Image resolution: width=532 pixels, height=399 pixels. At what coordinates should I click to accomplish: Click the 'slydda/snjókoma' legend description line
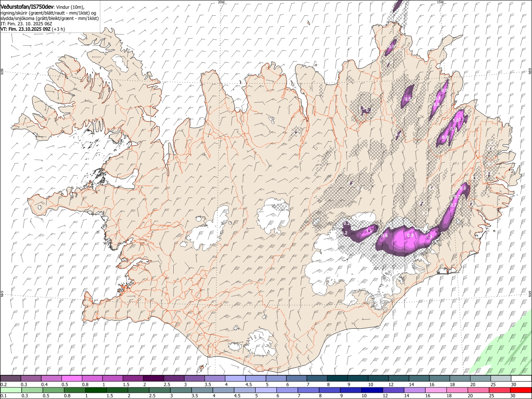point(49,18)
